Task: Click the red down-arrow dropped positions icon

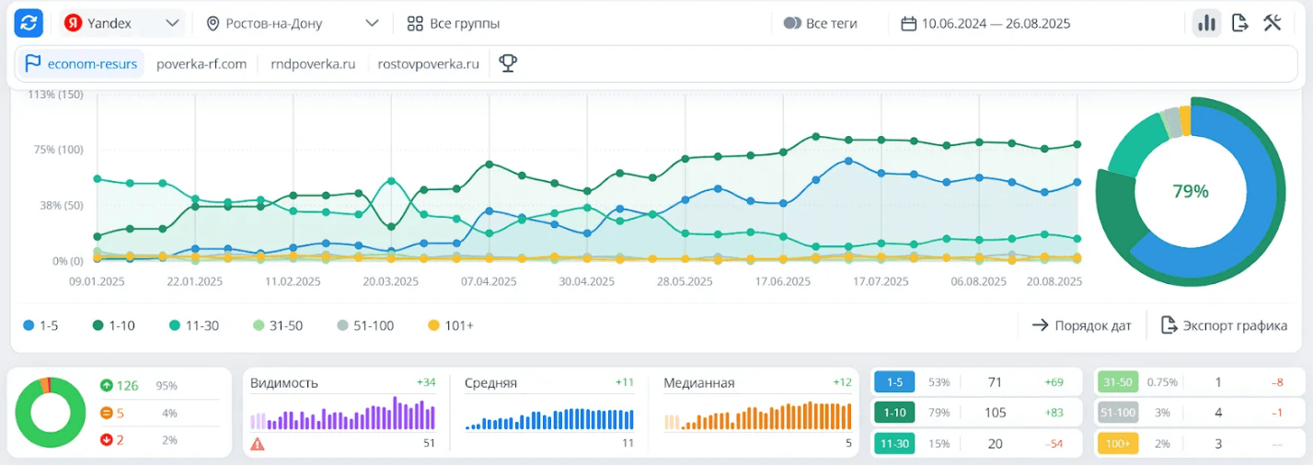Action: point(106,440)
